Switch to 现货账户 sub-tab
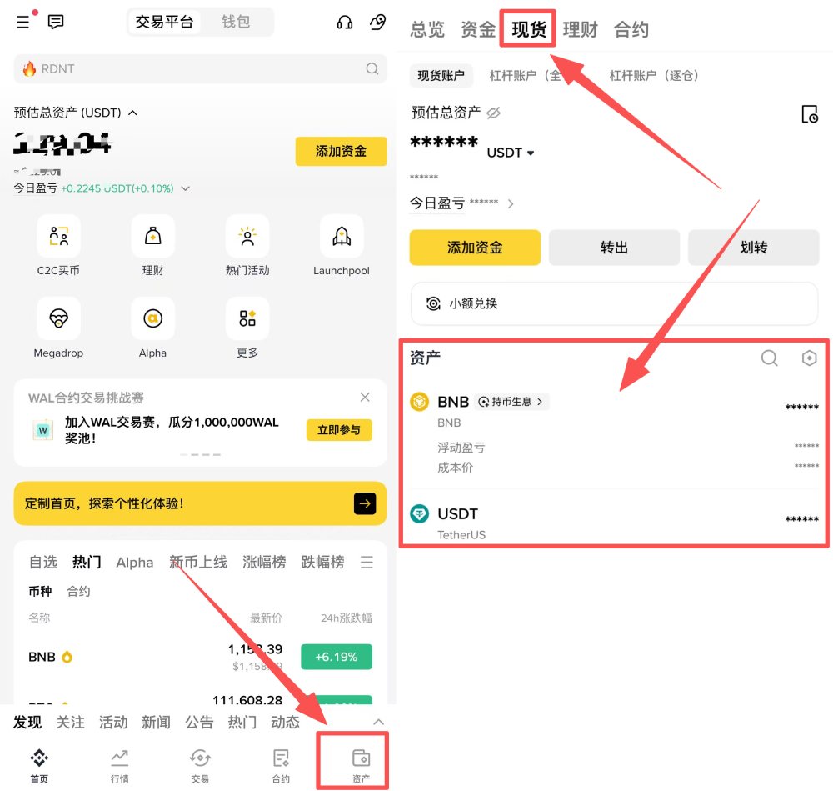The height and width of the screenshot is (791, 833). 441,76
